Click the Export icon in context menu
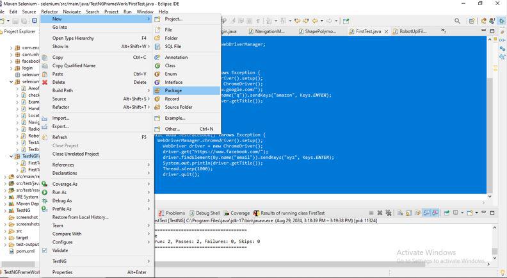Image resolution: width=507 pixels, height=278 pixels. click(45, 127)
